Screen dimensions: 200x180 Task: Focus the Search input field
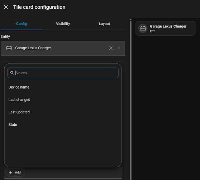[63, 73]
